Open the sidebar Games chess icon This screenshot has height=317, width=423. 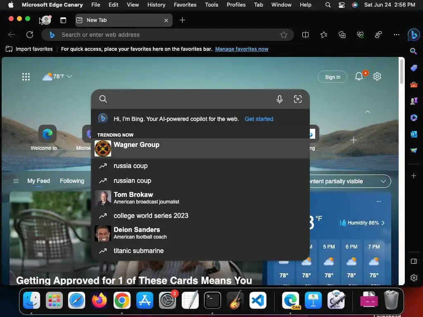pyautogui.click(x=413, y=101)
